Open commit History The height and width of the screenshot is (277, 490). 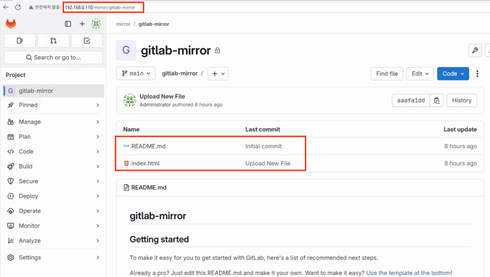(462, 100)
